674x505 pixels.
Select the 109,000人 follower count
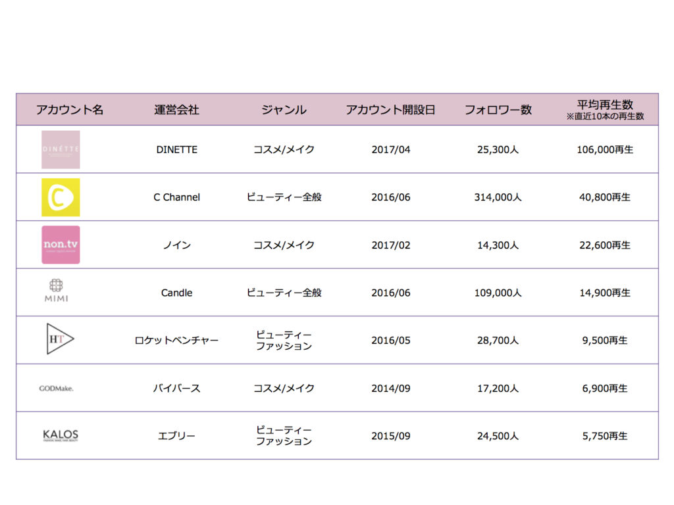pos(498,293)
